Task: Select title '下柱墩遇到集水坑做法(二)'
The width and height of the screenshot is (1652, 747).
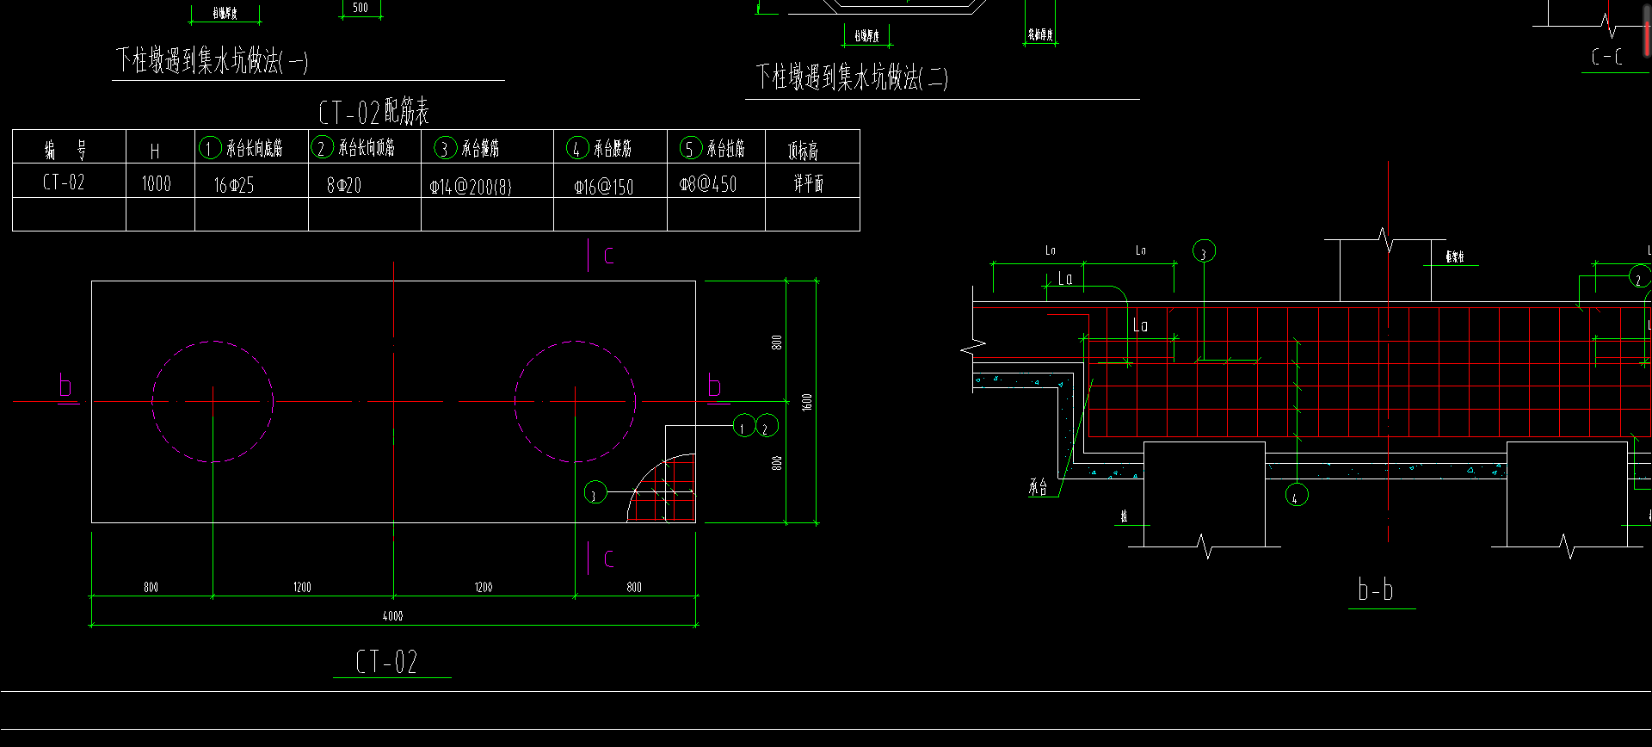Action: tap(852, 77)
